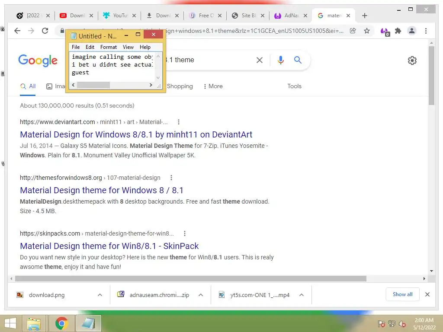
Task: Click the Chrome taskbar icon
Action: pos(61,323)
